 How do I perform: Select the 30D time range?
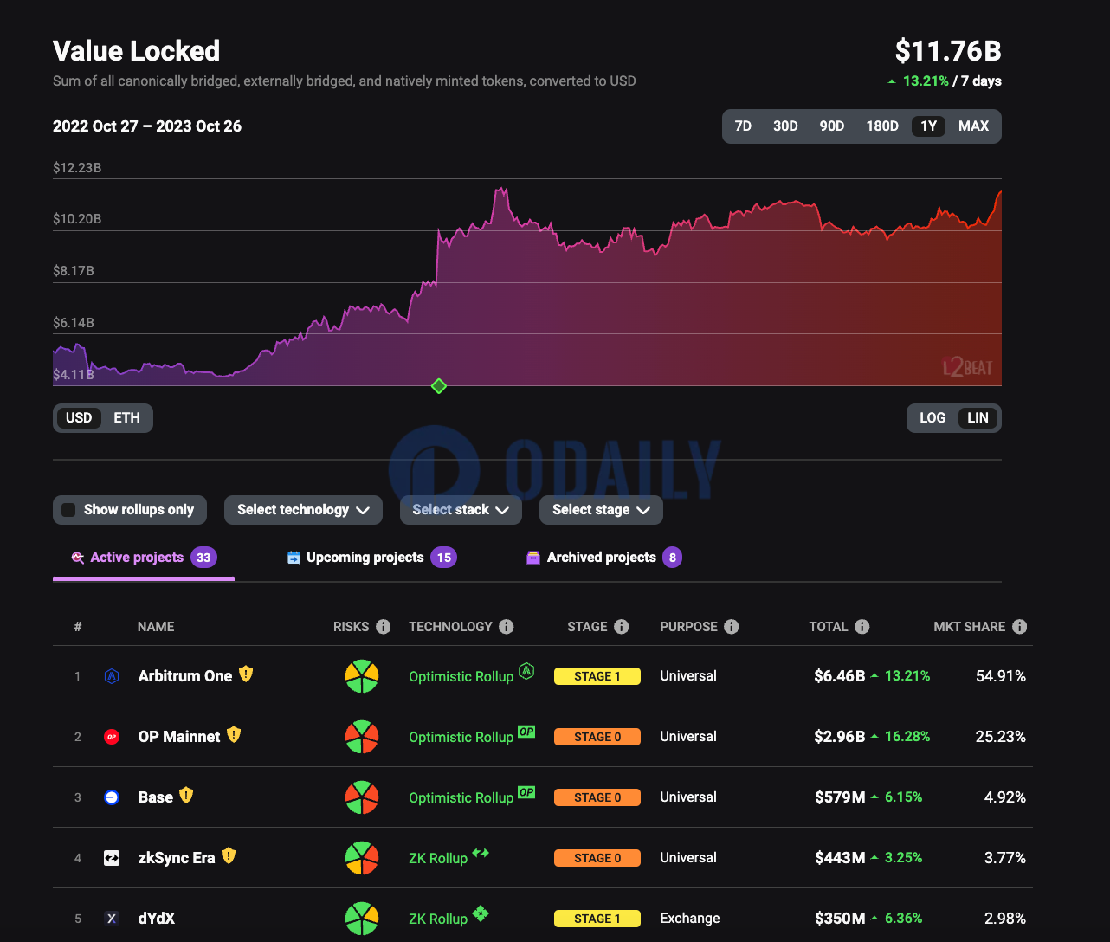(x=785, y=126)
